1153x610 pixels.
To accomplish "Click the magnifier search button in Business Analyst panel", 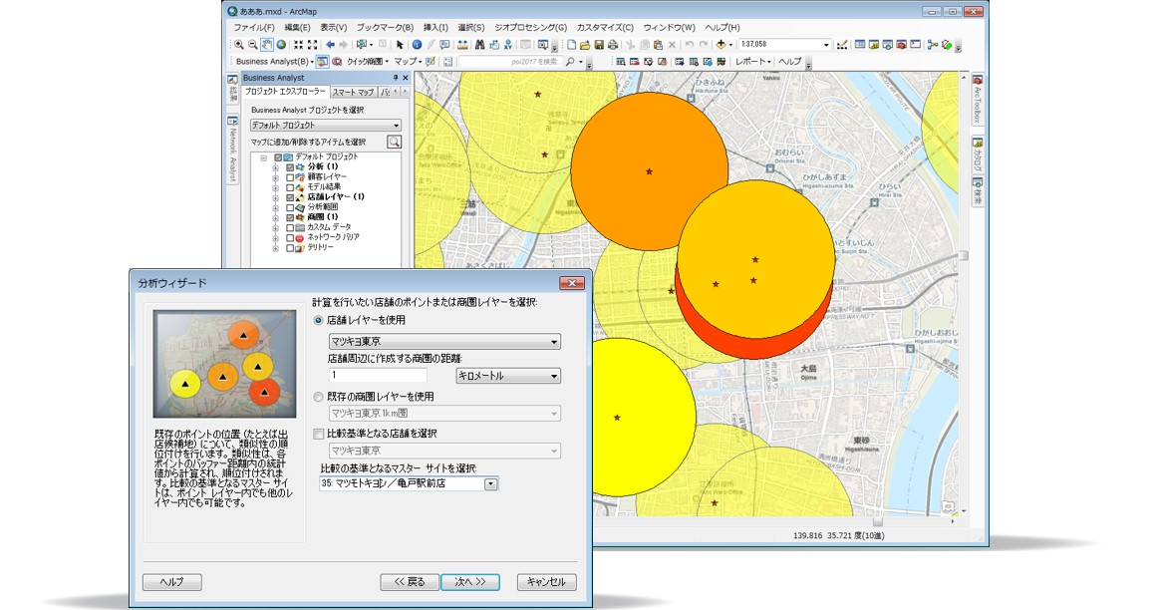I will coord(394,142).
